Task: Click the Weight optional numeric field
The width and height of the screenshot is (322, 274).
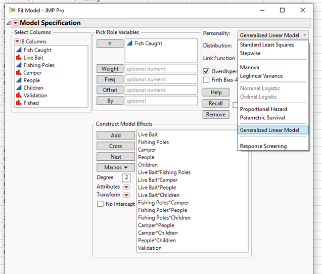Action: [161, 69]
